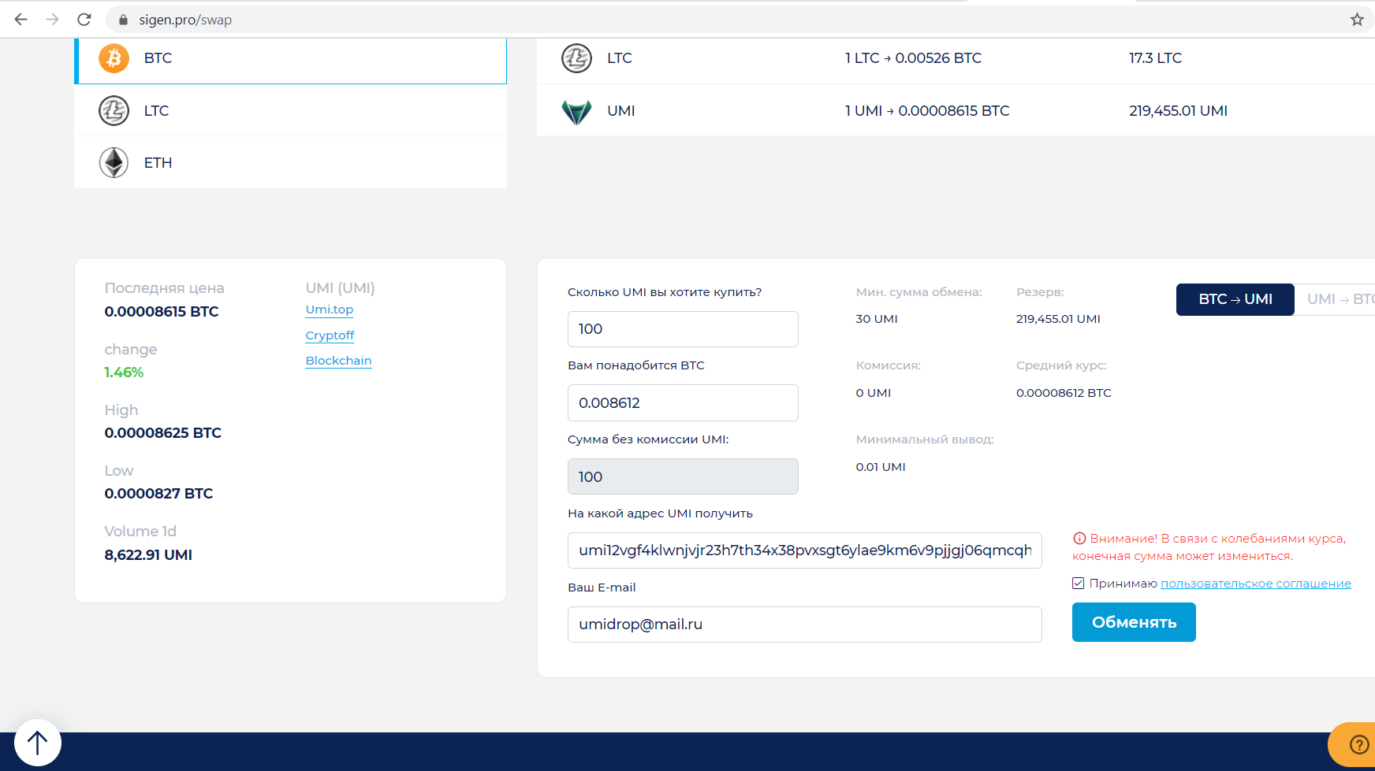This screenshot has height=771, width=1375.
Task: Click the red warning info icon
Action: [x=1079, y=539]
